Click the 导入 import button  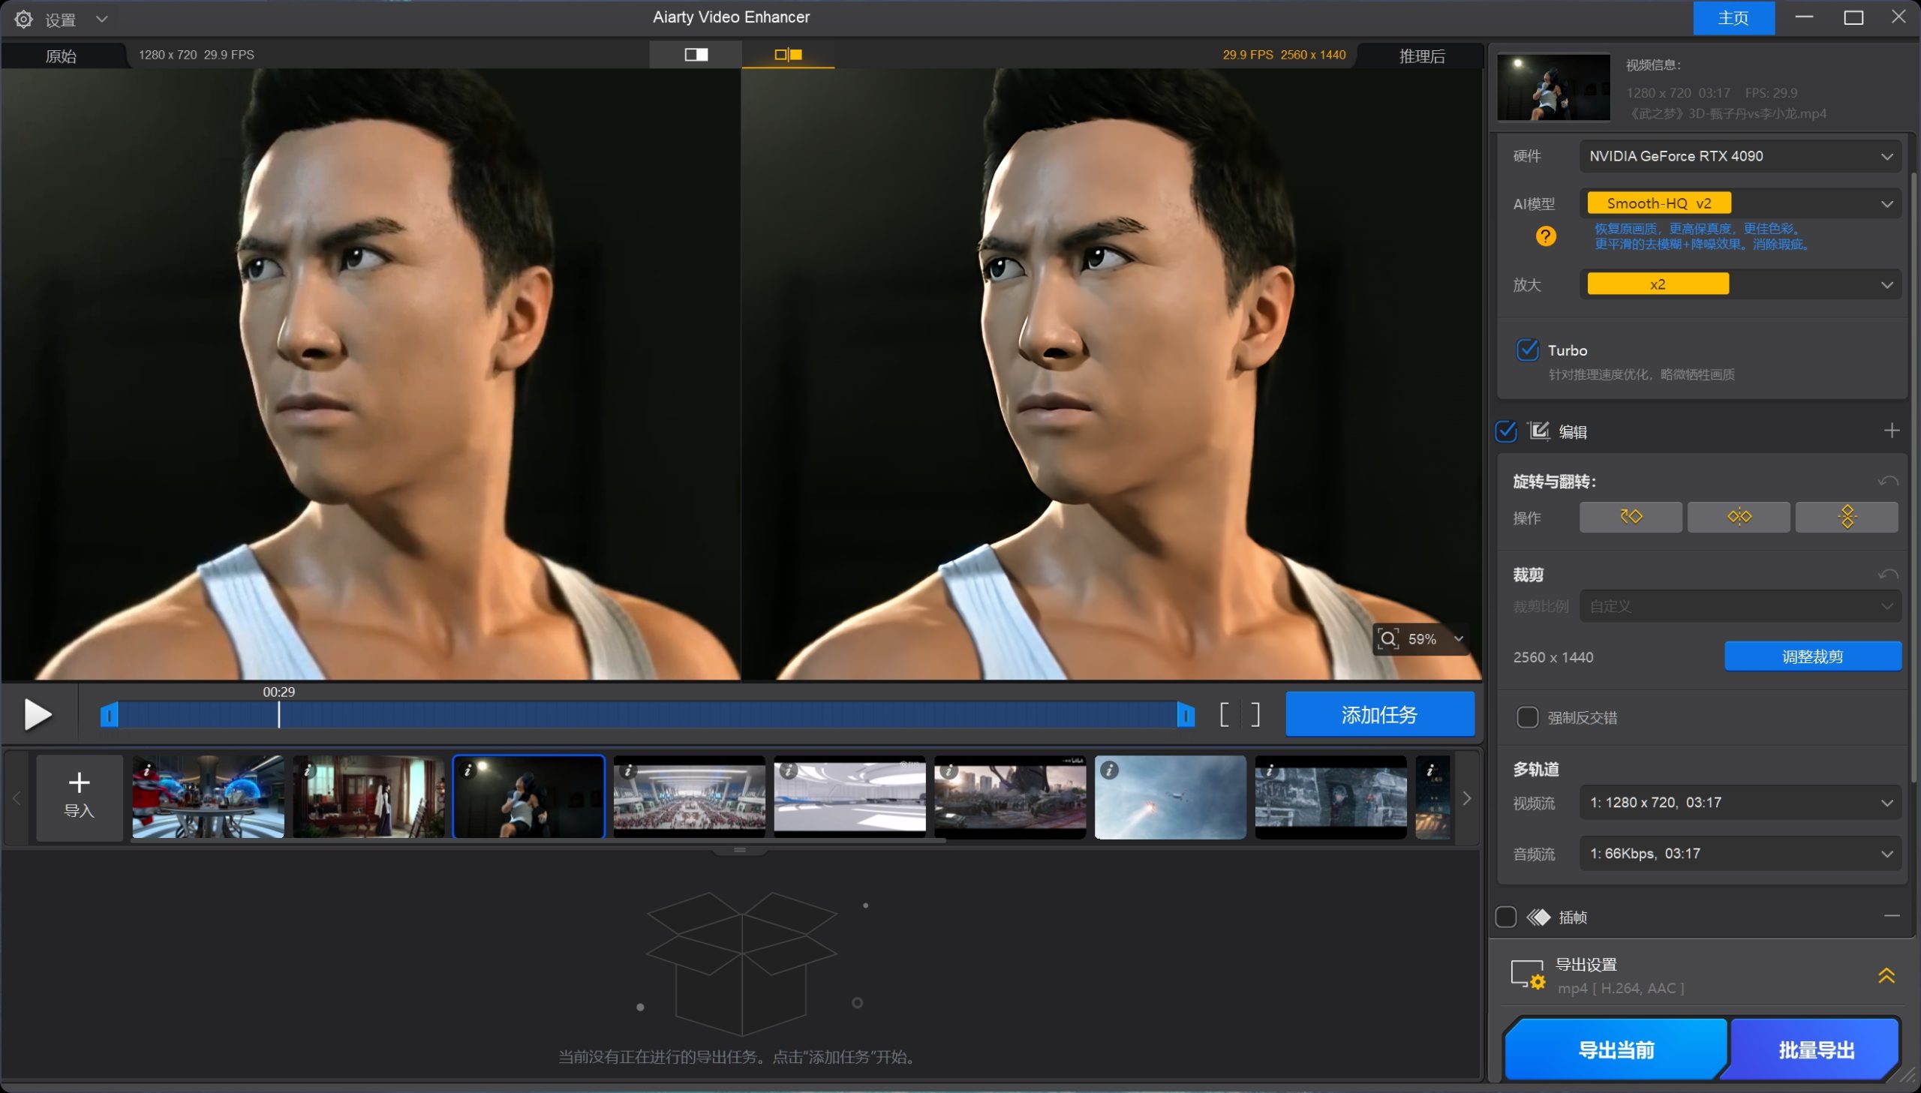click(79, 797)
